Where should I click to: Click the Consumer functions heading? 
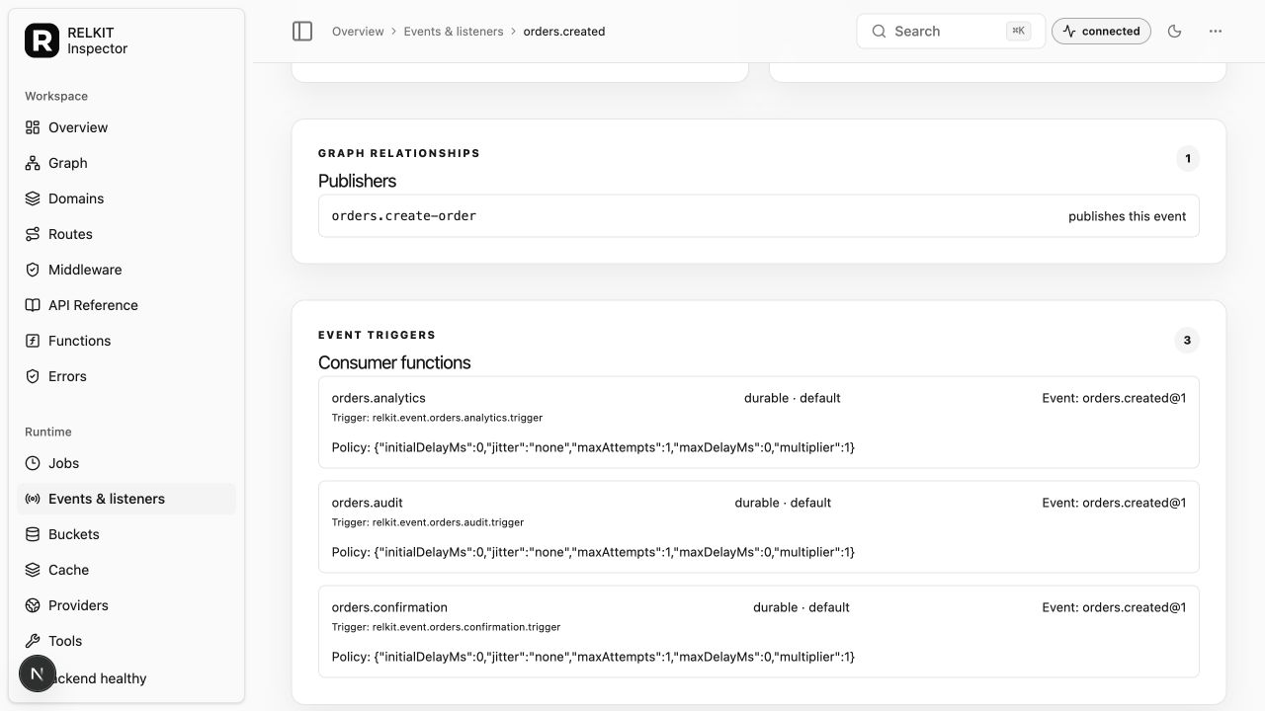[x=394, y=362]
